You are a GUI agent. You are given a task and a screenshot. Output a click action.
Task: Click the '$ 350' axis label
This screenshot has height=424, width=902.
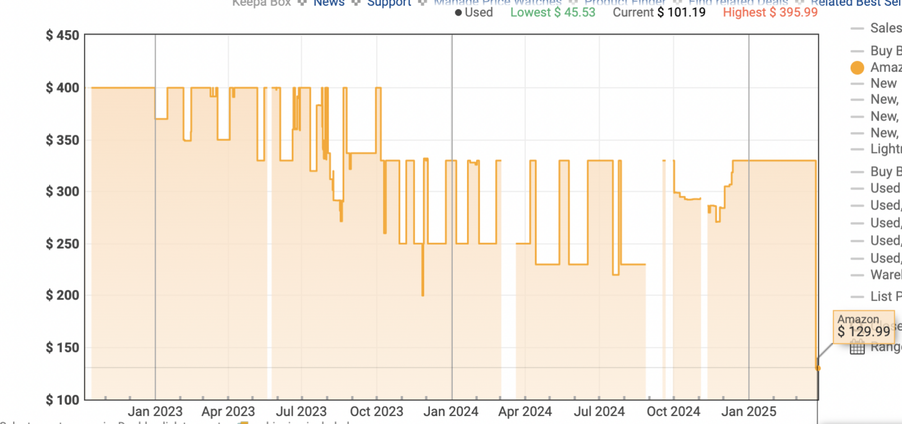[62, 140]
